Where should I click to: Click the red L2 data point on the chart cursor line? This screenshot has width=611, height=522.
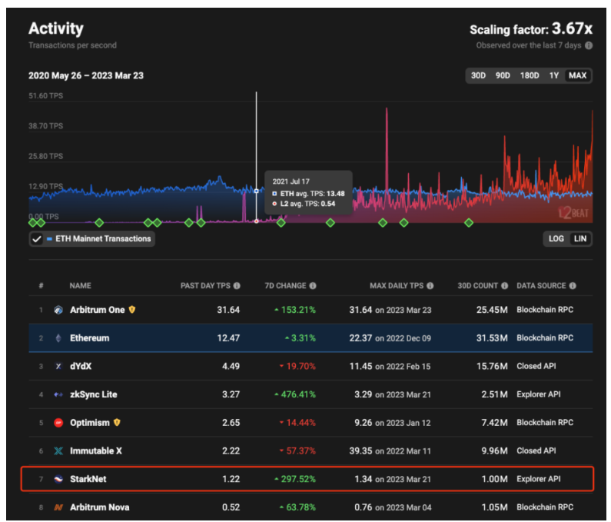pyautogui.click(x=256, y=221)
